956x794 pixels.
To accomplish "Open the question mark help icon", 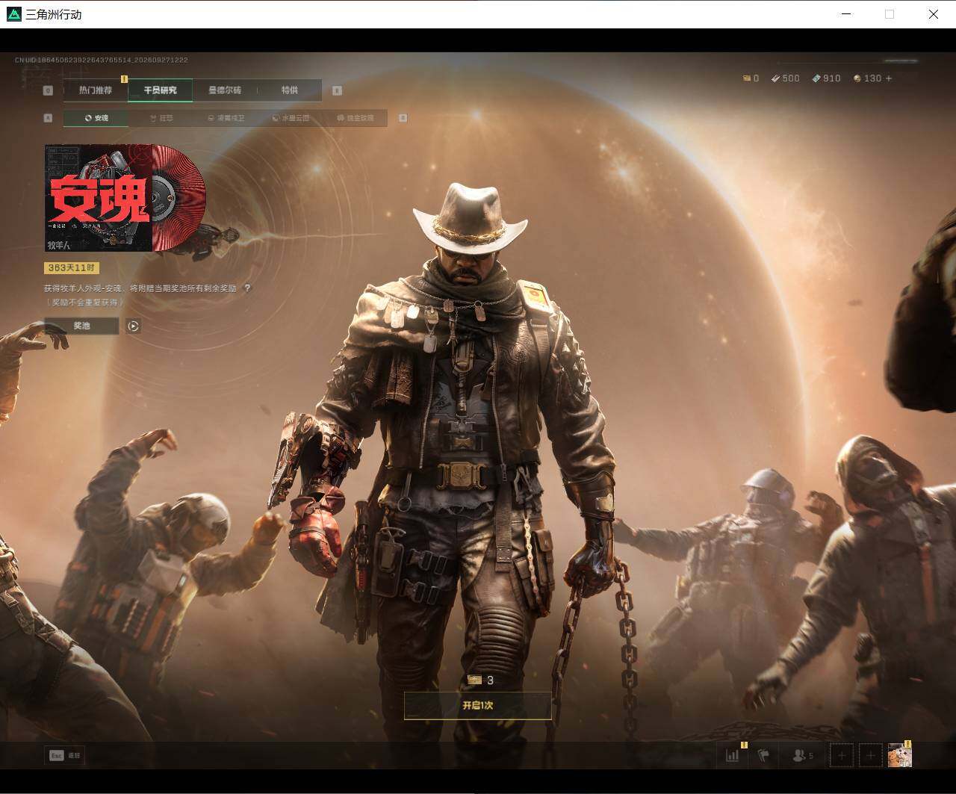I will pyautogui.click(x=247, y=288).
